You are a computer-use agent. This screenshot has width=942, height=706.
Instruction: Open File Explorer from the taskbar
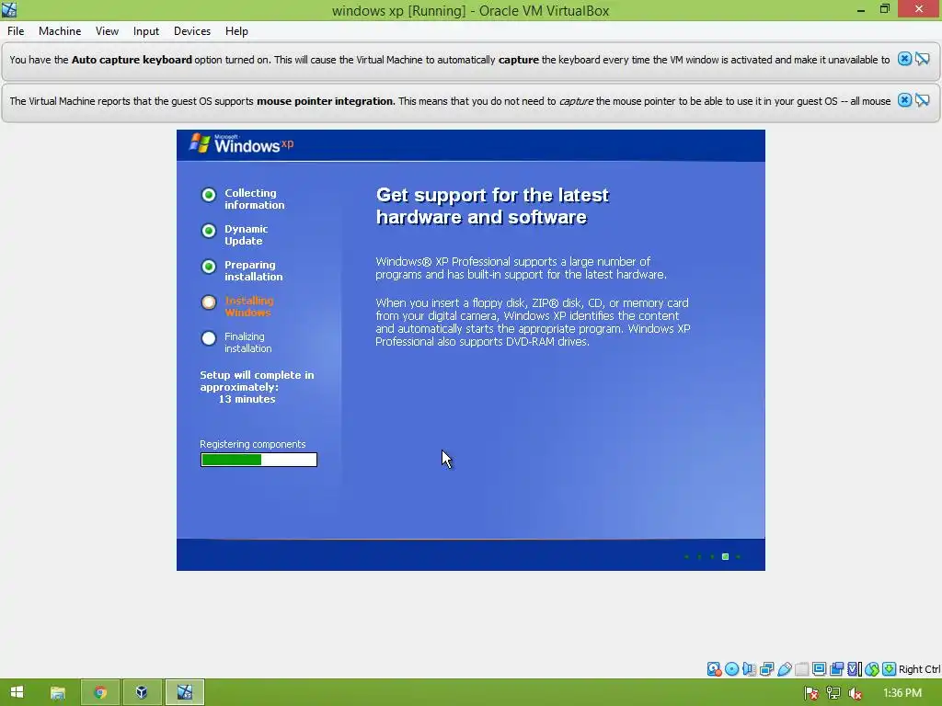coord(58,693)
